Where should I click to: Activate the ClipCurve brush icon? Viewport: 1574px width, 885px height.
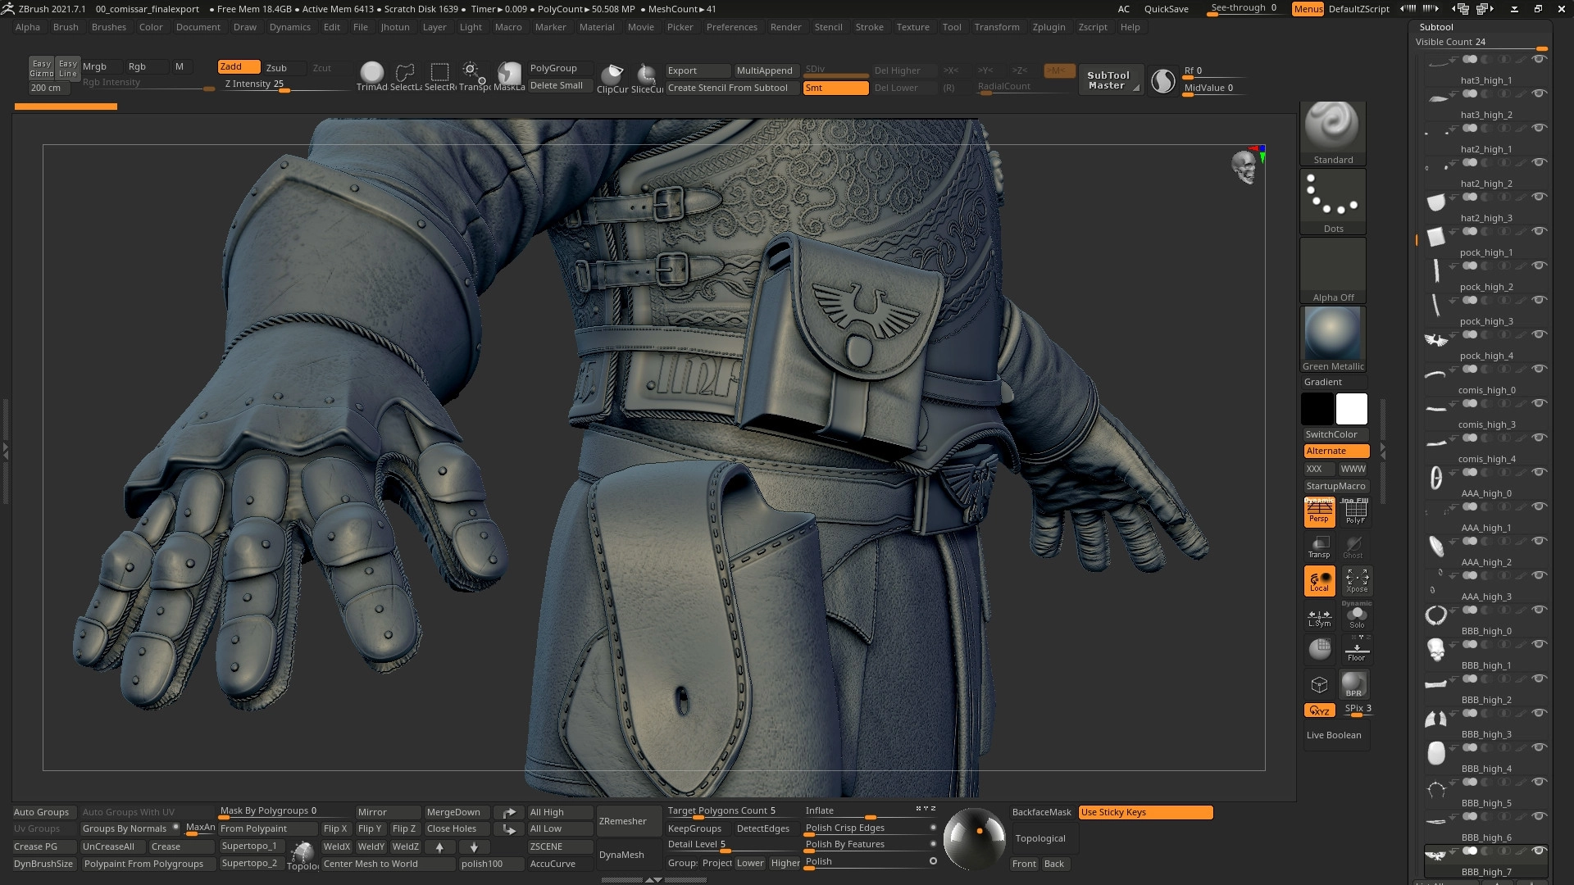(x=612, y=75)
